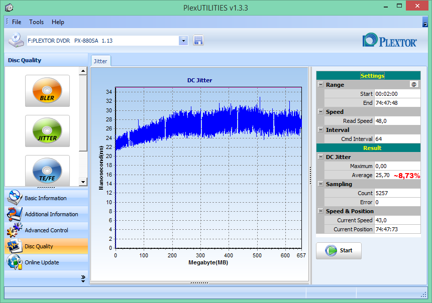Screen dimensions: 432x303
Task: Open the BLER disc test
Action: 47,90
